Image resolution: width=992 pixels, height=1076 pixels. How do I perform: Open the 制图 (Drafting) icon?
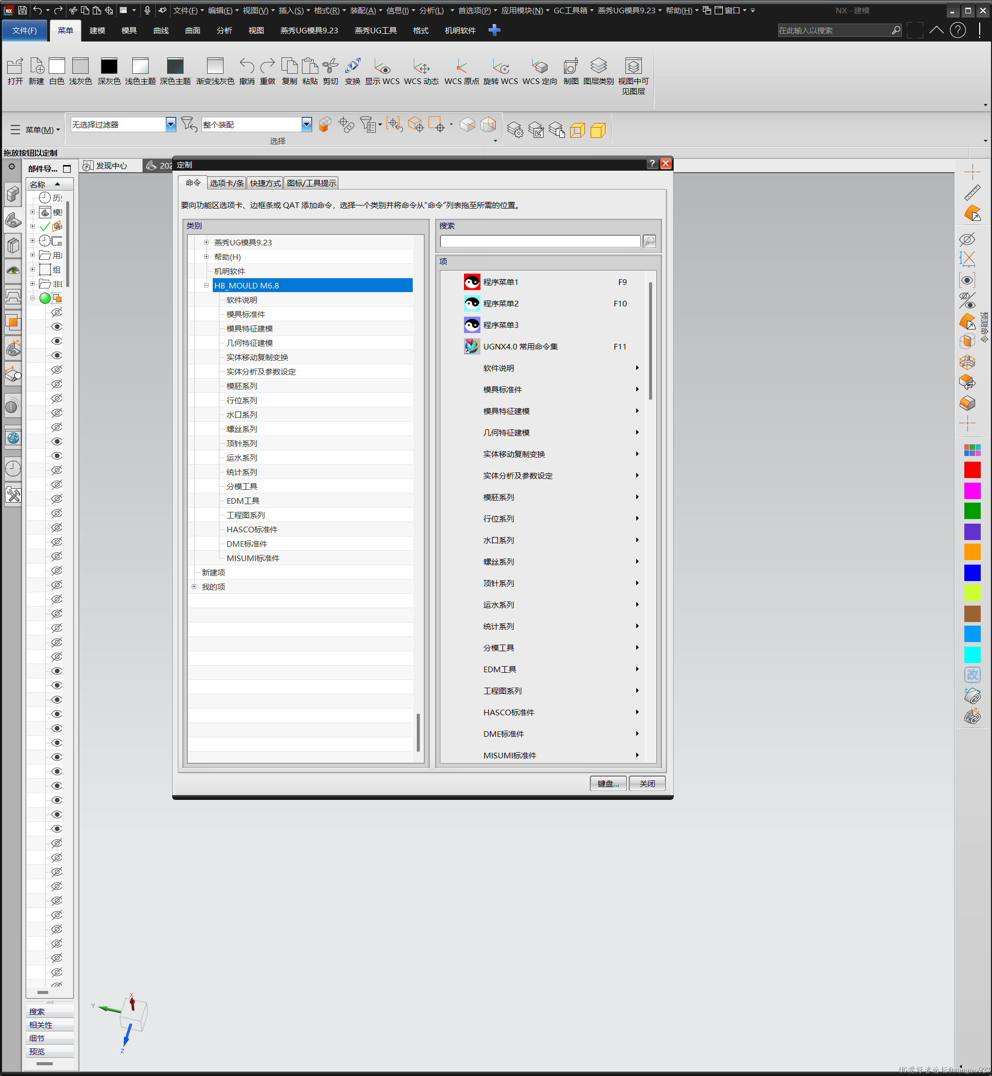coord(571,67)
